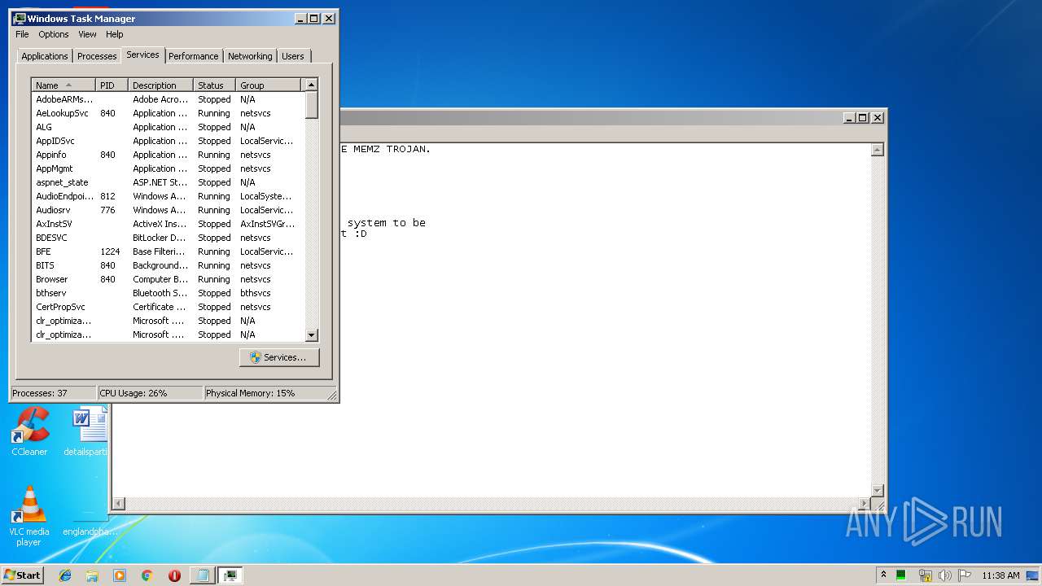1042x586 pixels.
Task: Select the VLC media player desktop shortcut
Action: tap(29, 516)
